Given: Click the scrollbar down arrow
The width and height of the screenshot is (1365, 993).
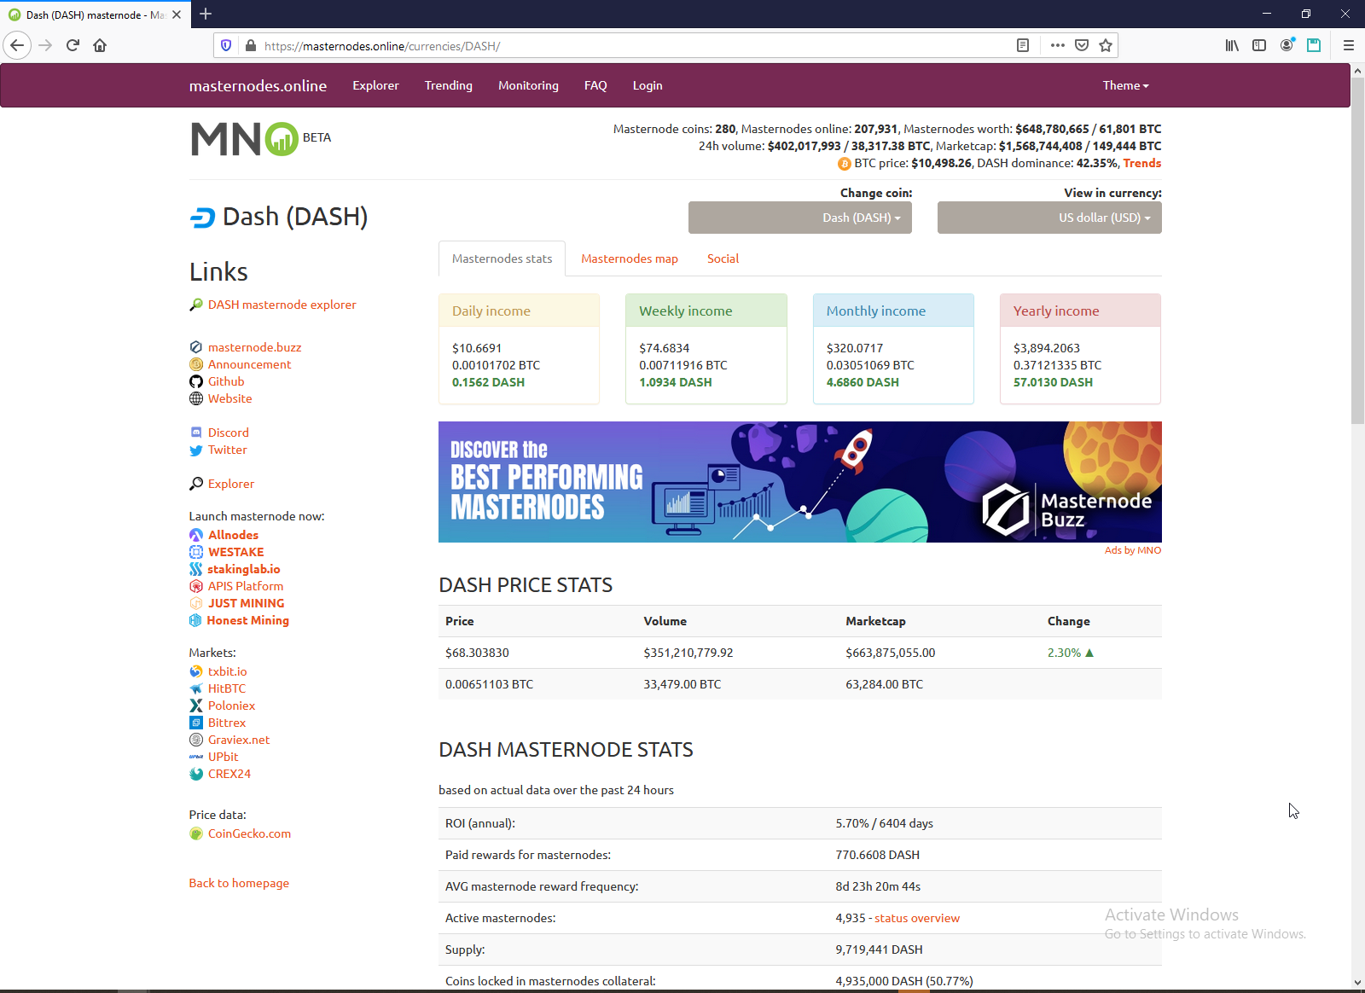Looking at the screenshot, I should (1357, 983).
